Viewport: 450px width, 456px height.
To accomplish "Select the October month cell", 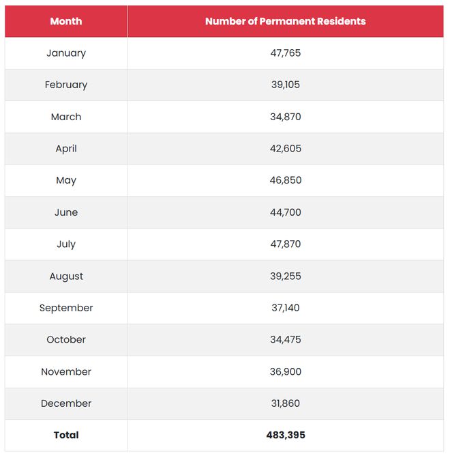I will pos(66,340).
